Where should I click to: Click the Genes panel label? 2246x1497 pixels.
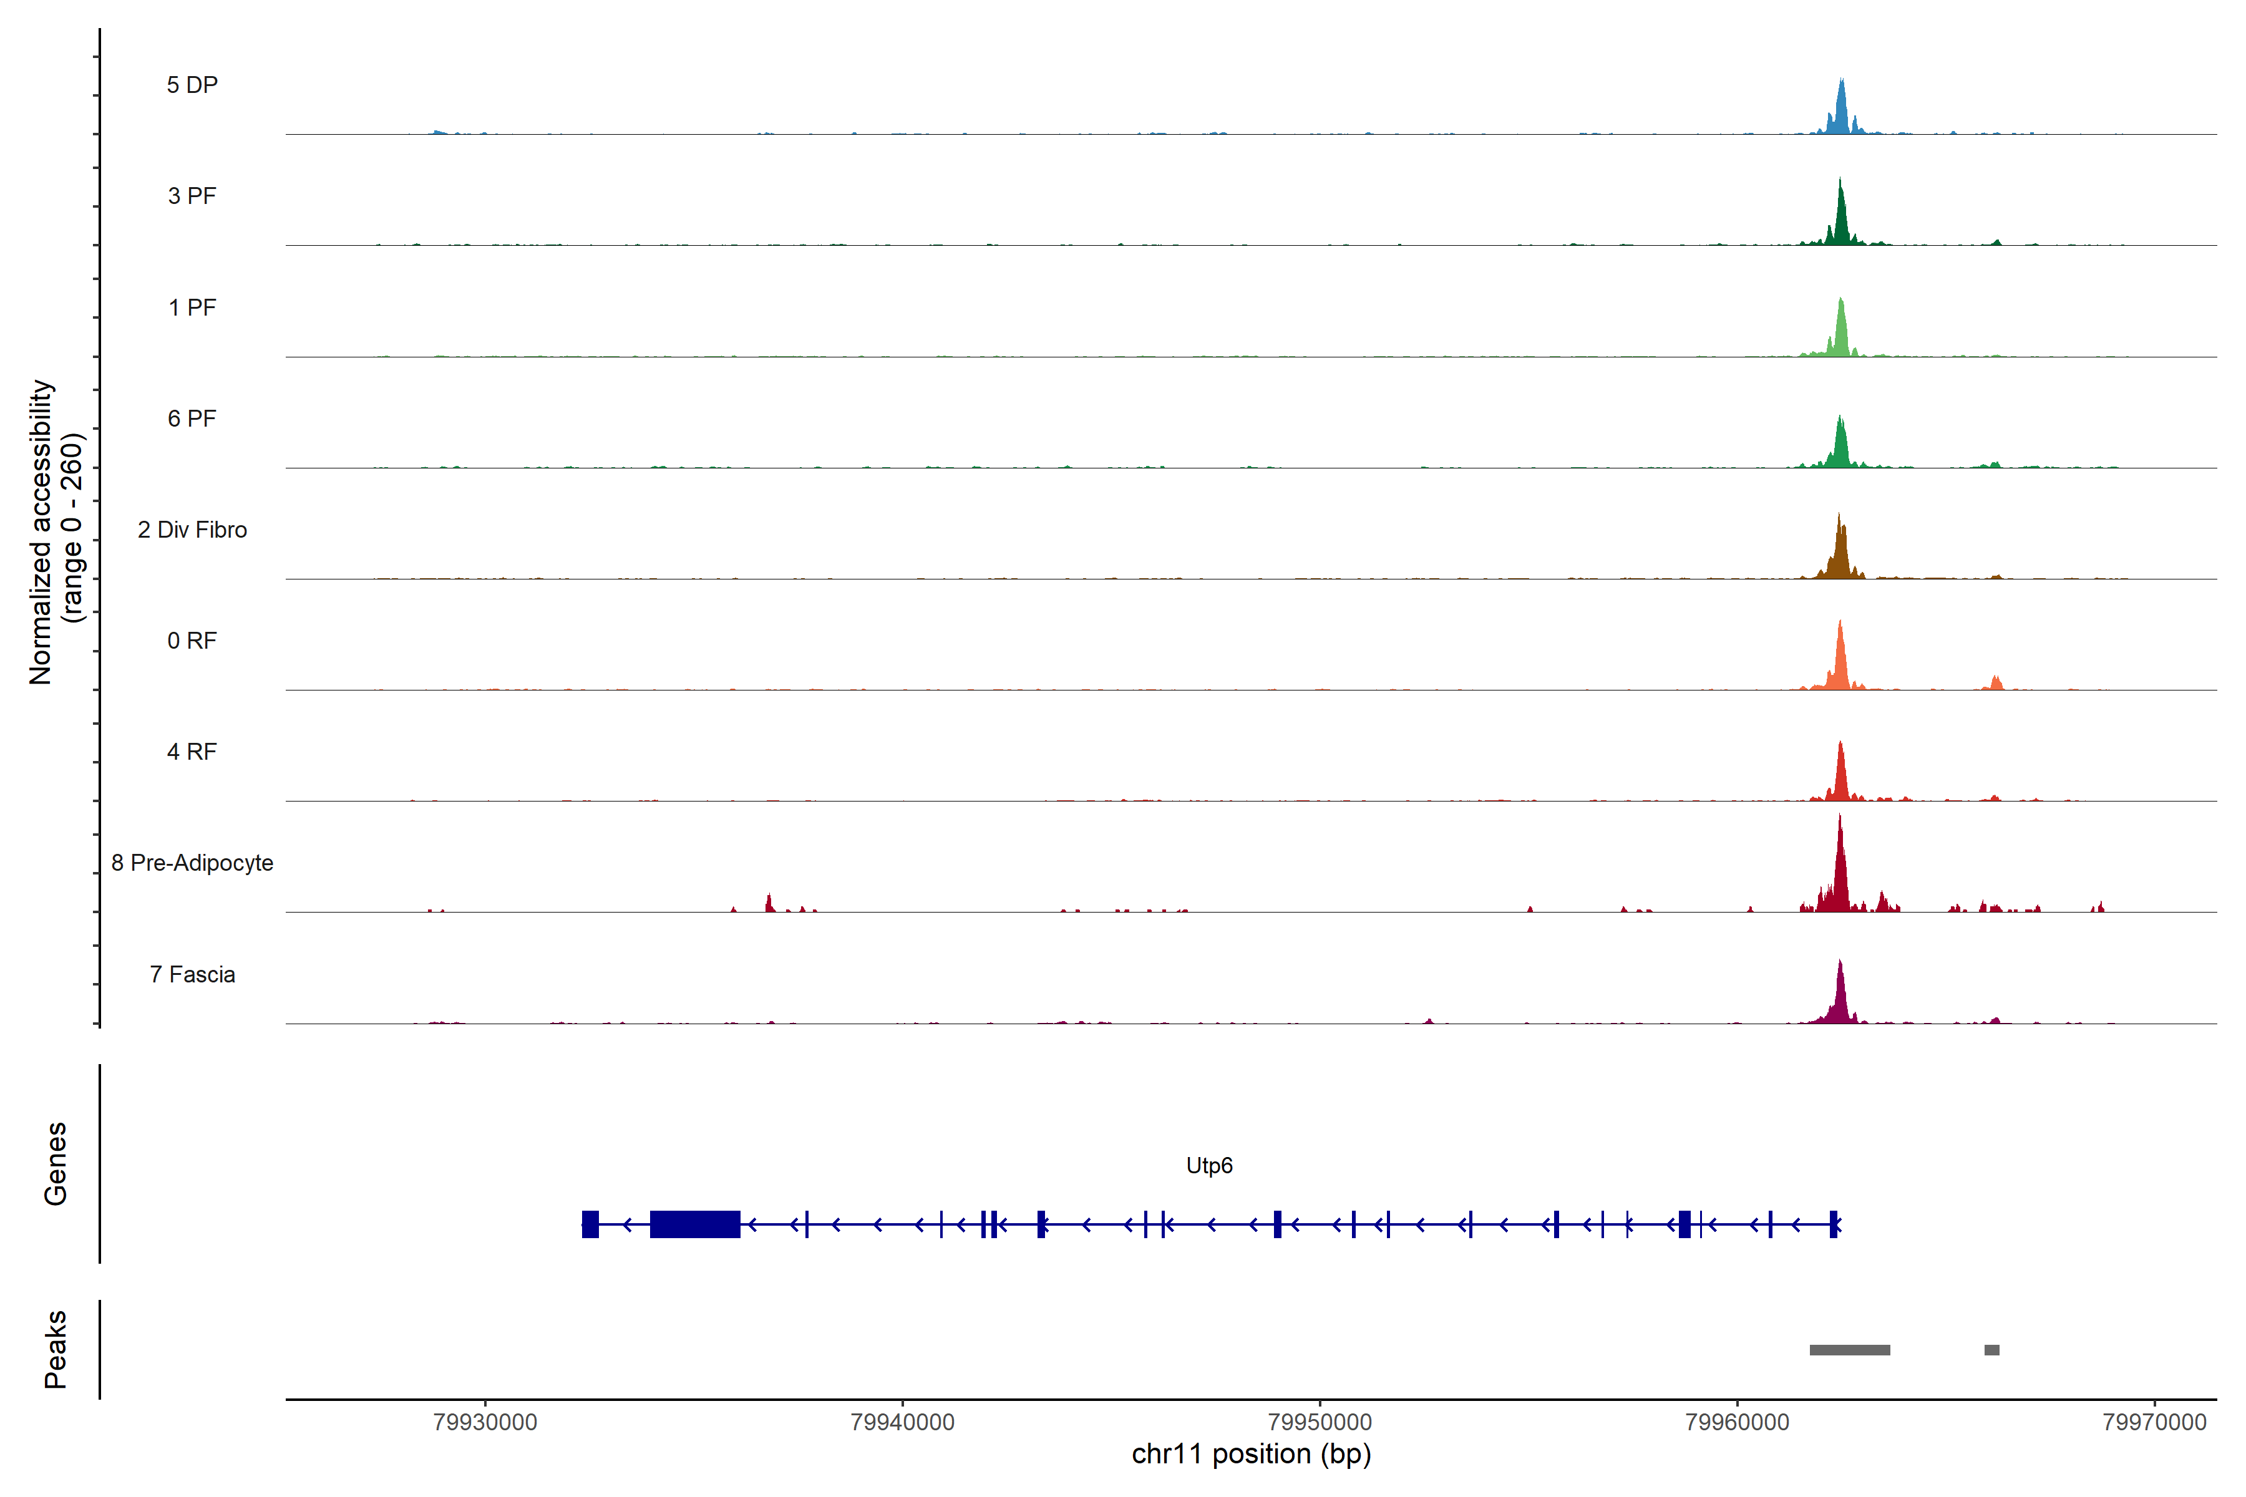(x=56, y=1164)
